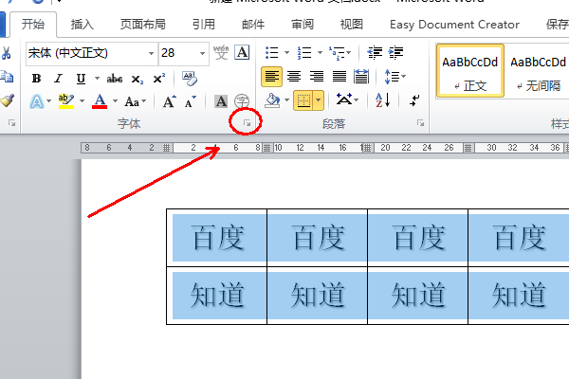Apply the 无间隔 style

[538, 71]
